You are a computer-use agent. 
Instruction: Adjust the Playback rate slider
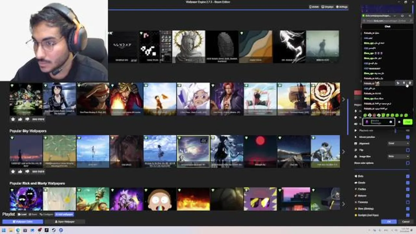point(395,131)
